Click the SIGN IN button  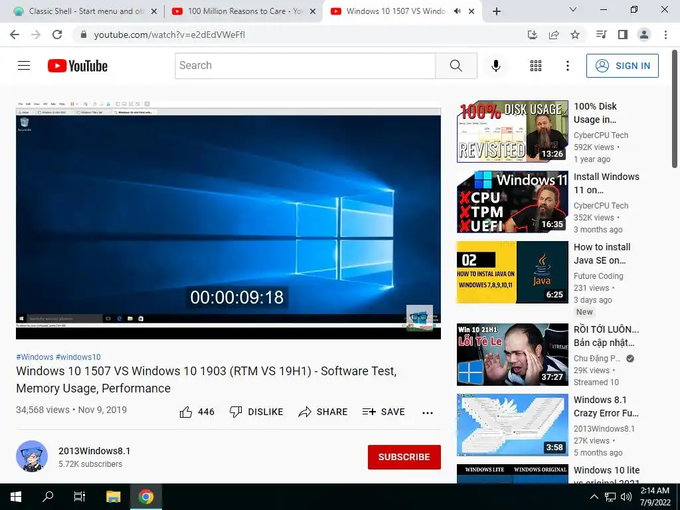click(x=622, y=66)
